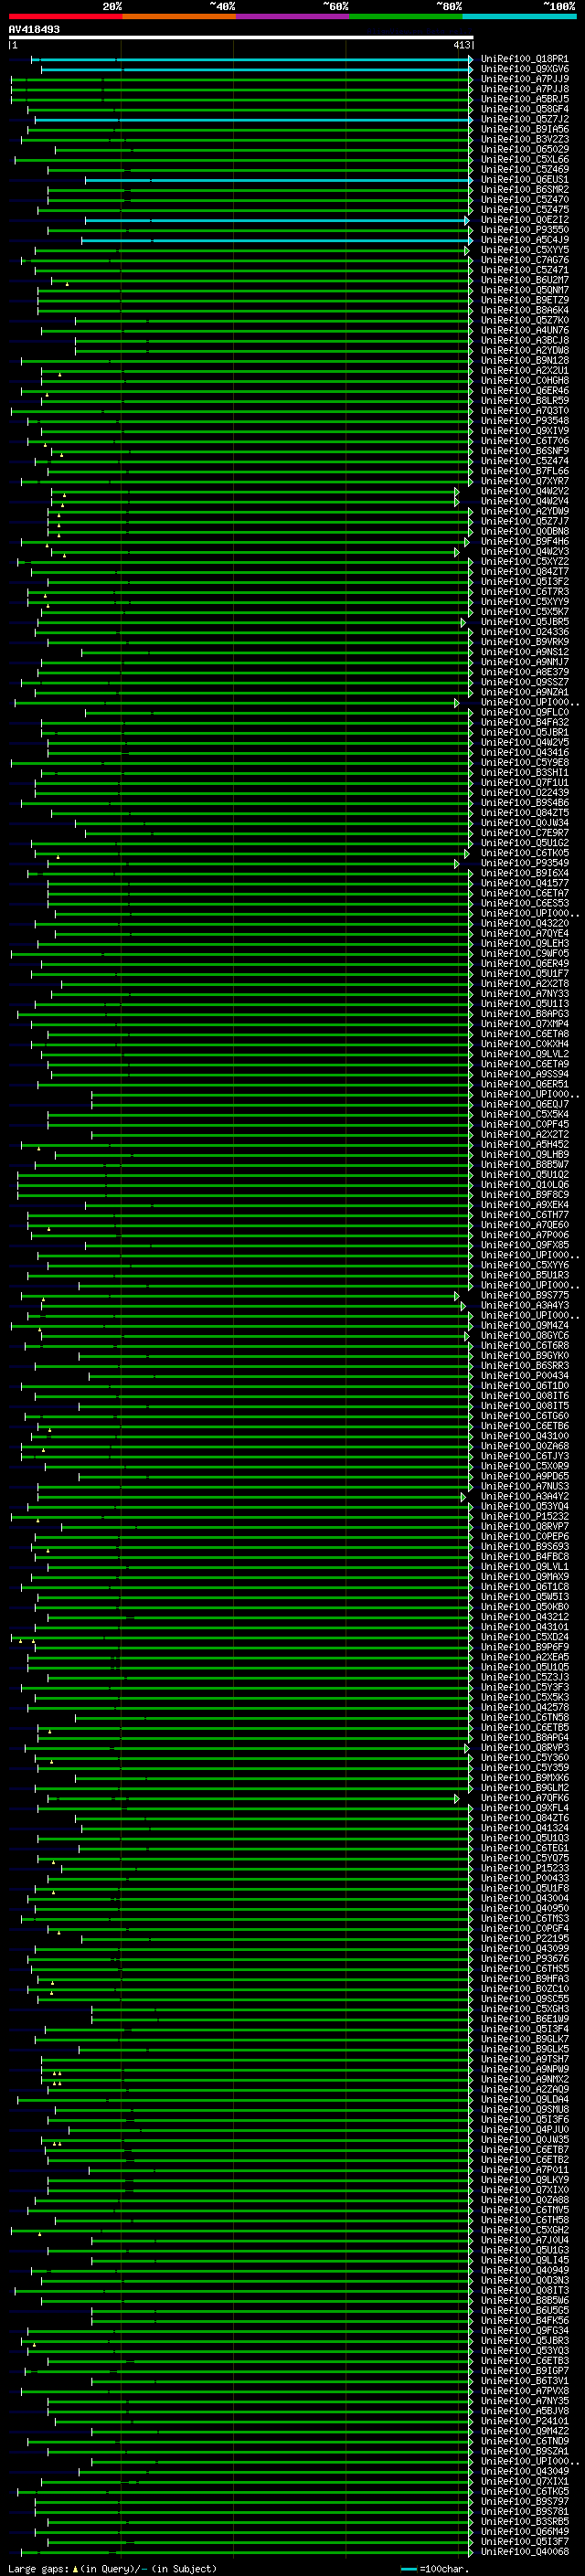Image resolution: width=585 pixels, height=2576 pixels.
Task: Click the cyan ~100% identity legend segment
Action: (x=519, y=17)
